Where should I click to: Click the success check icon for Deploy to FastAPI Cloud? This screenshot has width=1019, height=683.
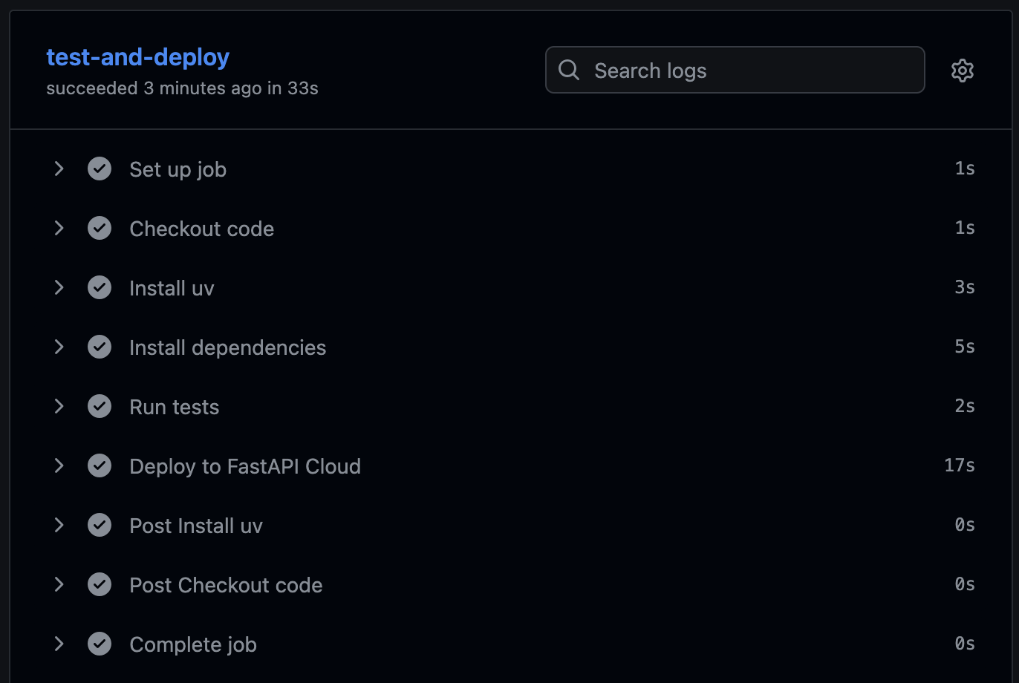pyautogui.click(x=100, y=465)
